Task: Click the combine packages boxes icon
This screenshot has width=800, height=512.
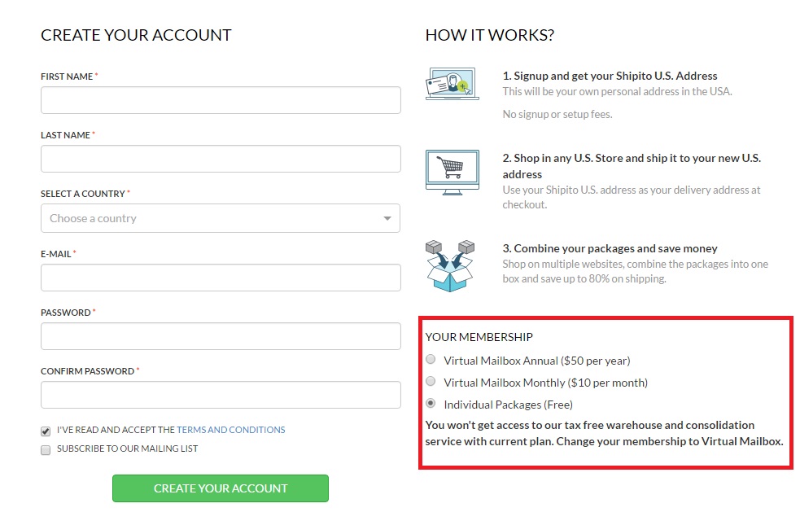Action: 450,265
